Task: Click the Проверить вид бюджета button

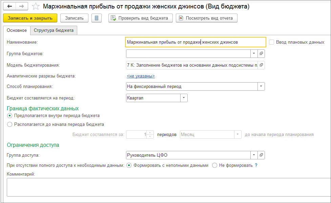Action: [x=141, y=18]
